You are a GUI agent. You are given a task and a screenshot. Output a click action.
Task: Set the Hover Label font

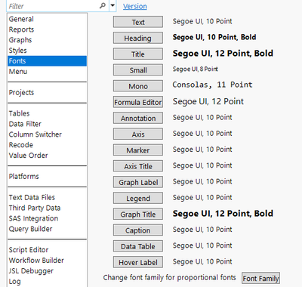(x=138, y=262)
